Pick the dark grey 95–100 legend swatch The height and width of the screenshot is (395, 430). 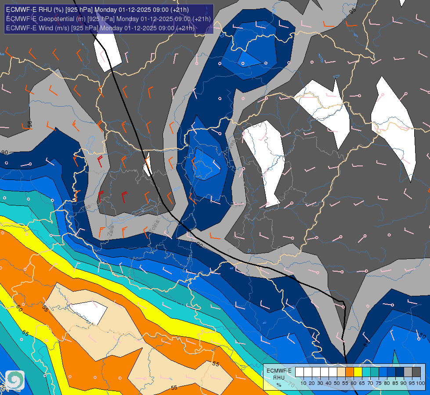416,372
